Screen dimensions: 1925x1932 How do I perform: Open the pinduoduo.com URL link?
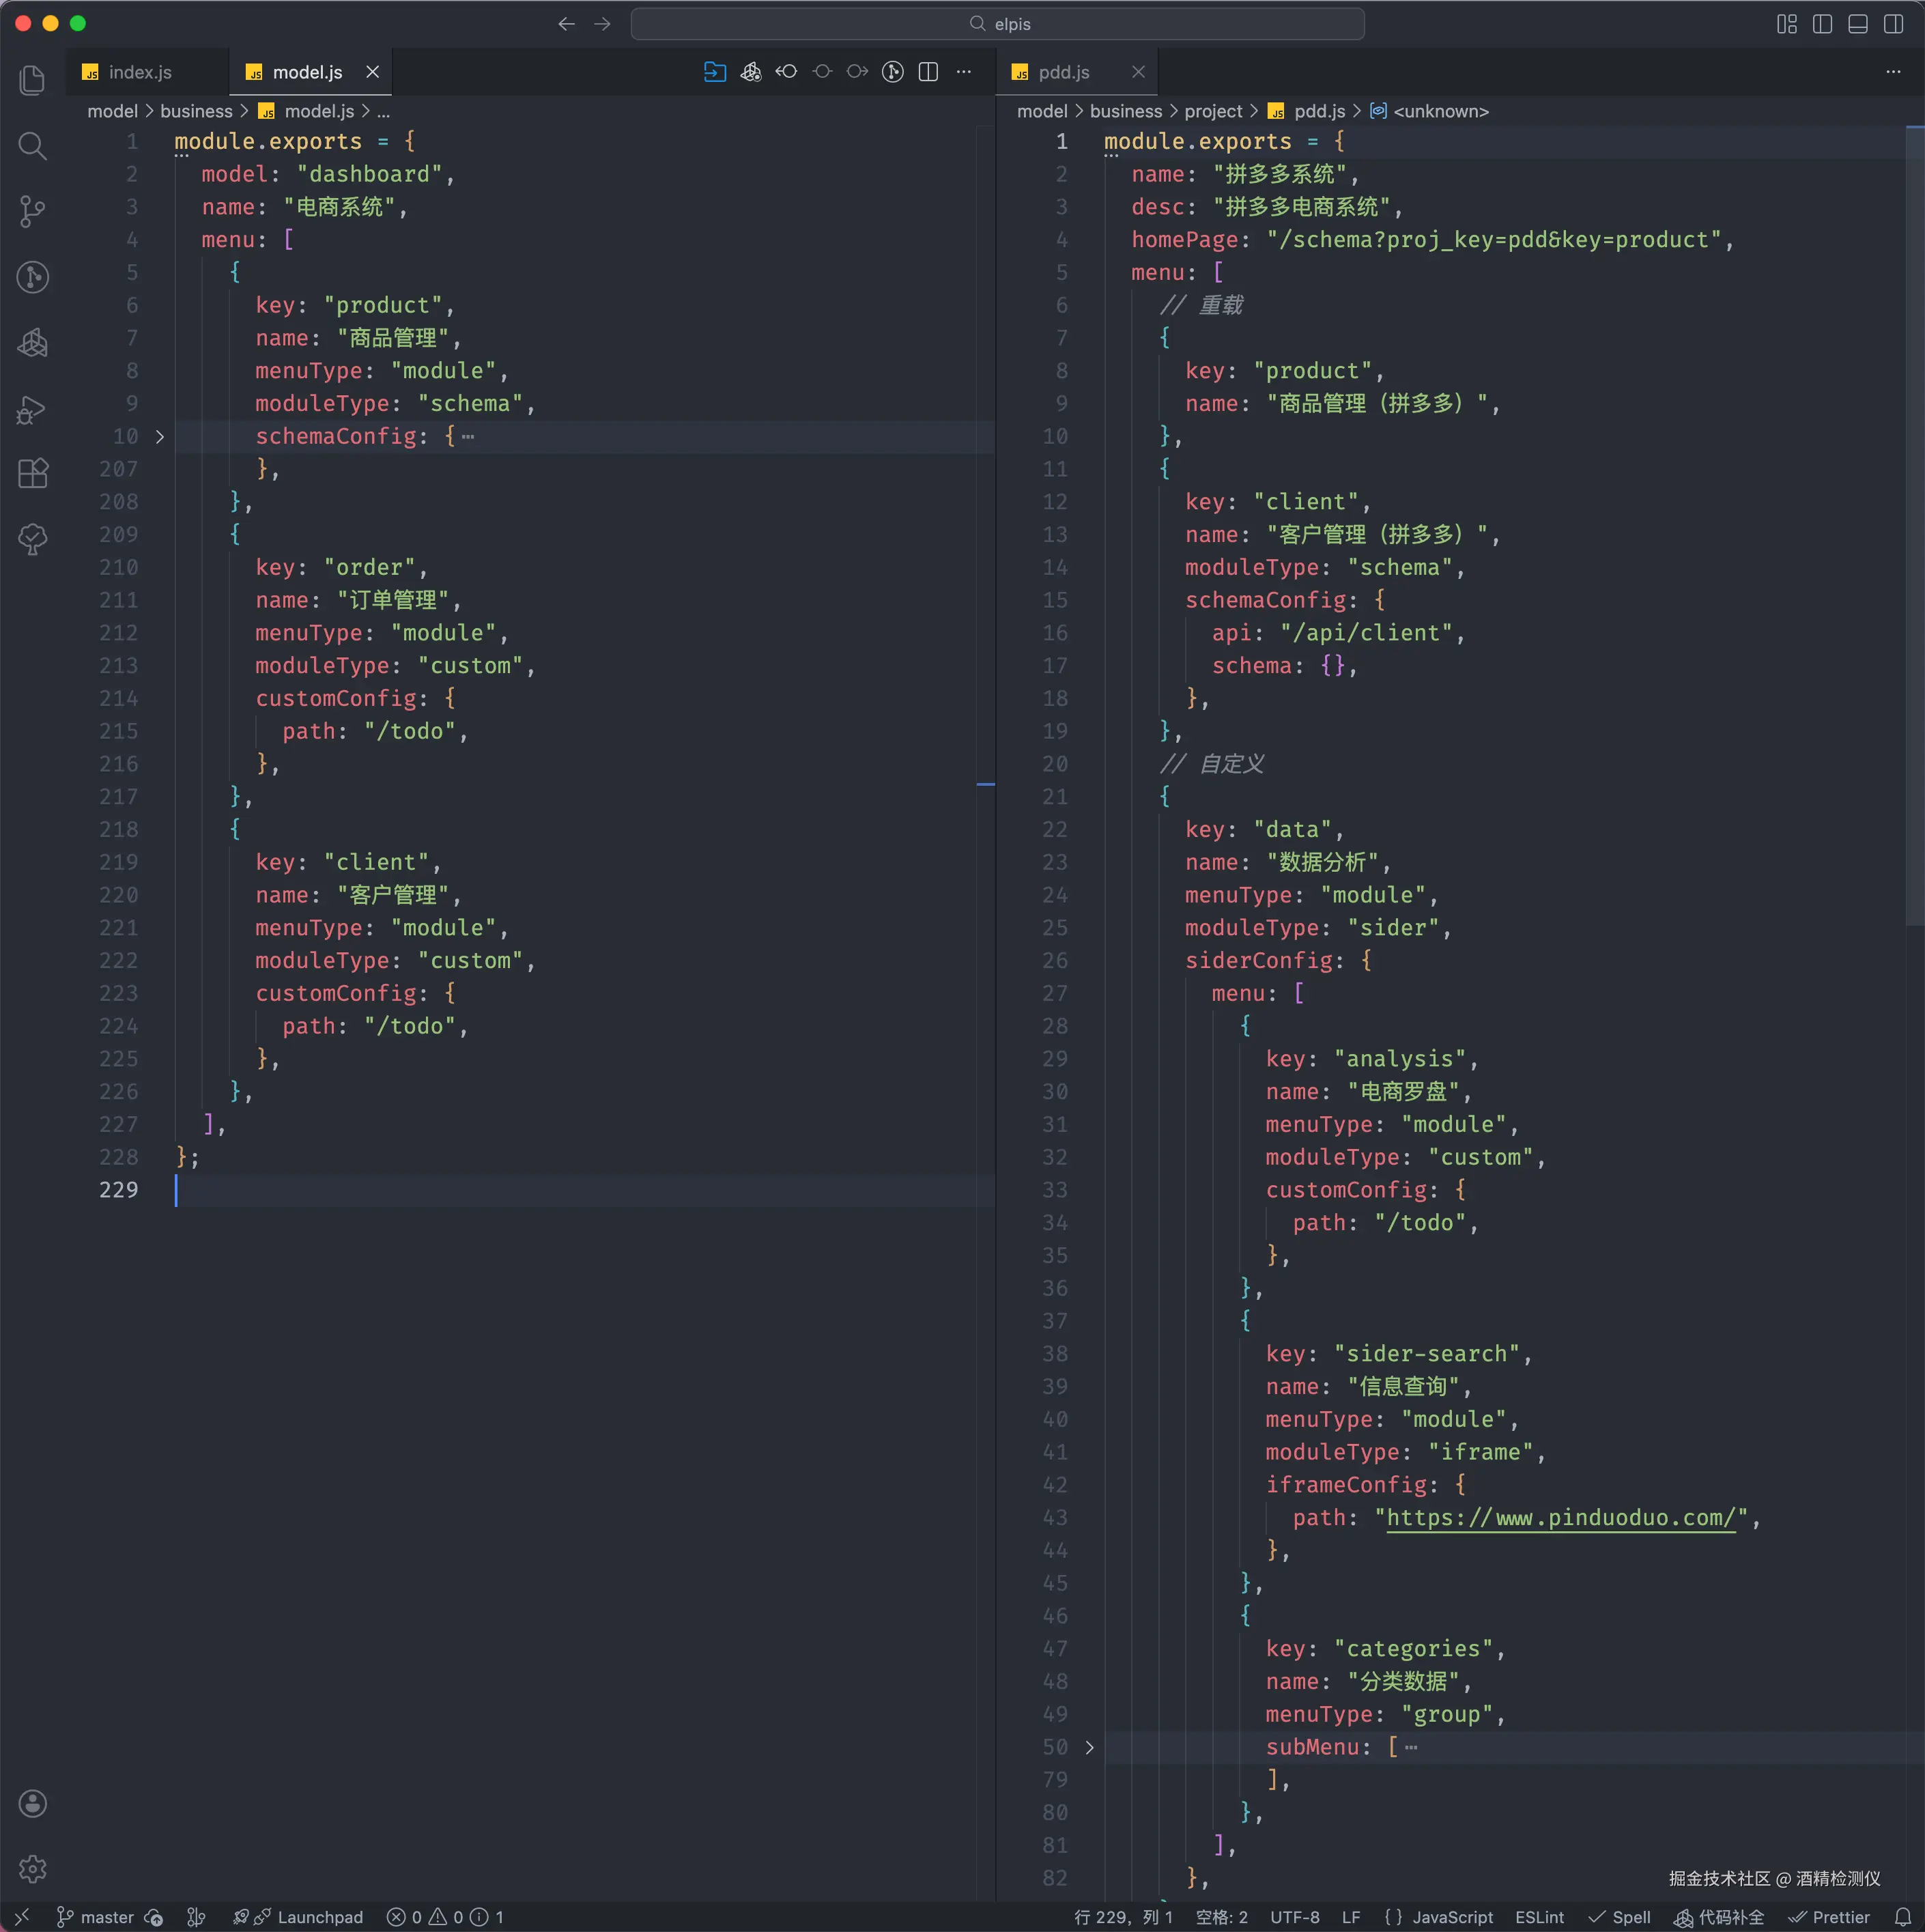[1560, 1518]
